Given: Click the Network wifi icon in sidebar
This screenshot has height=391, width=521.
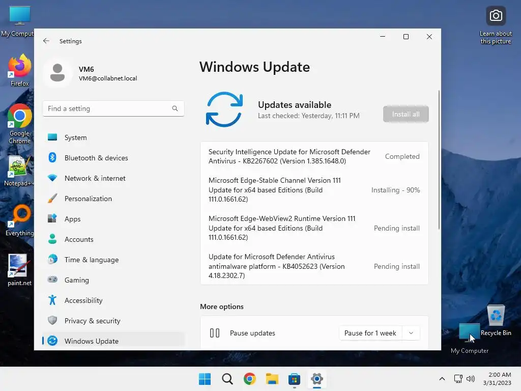Looking at the screenshot, I should pyautogui.click(x=52, y=178).
